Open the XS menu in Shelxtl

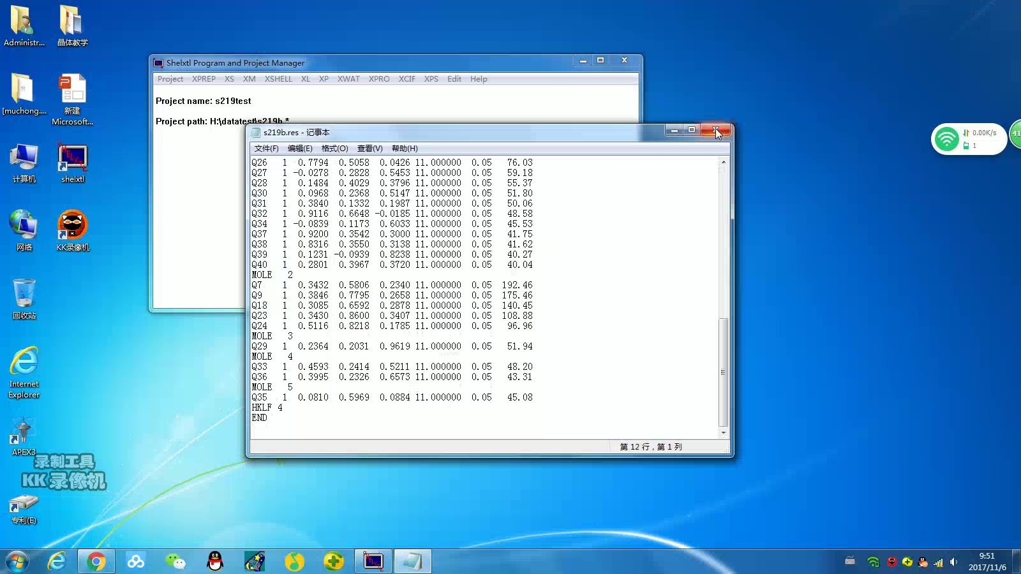pos(229,79)
